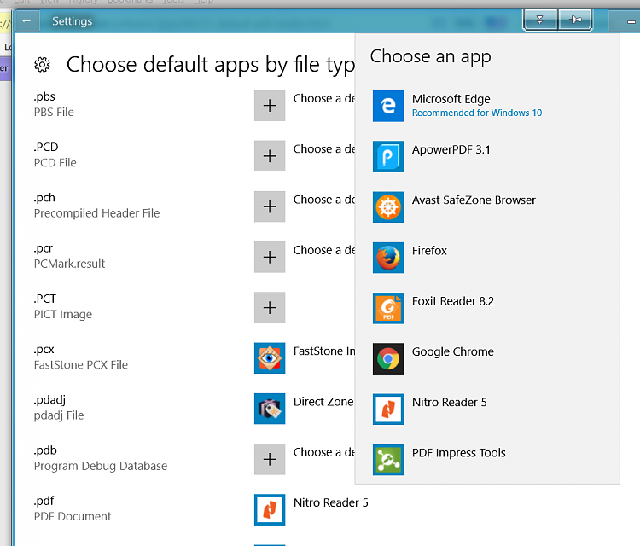This screenshot has width=640, height=546.
Task: Choose Microsoft Edge by its name
Action: coord(451,99)
